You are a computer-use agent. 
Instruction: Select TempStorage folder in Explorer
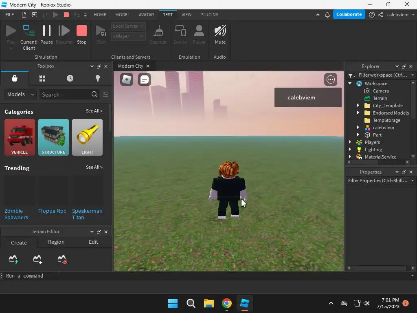[x=386, y=120]
